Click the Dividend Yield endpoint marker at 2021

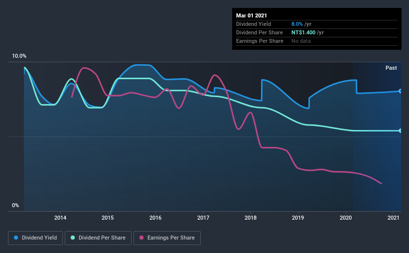tap(400, 91)
